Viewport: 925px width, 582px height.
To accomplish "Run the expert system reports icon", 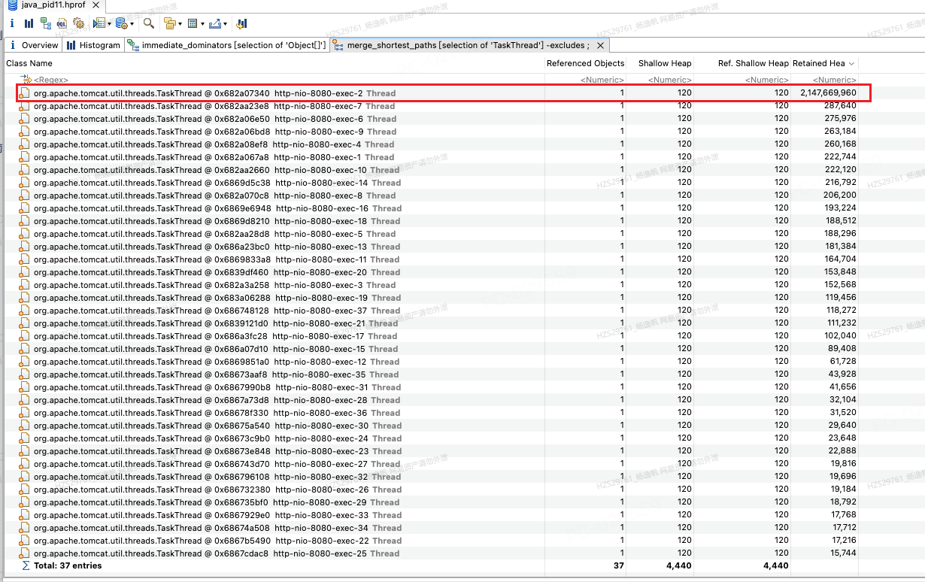I will [x=99, y=23].
